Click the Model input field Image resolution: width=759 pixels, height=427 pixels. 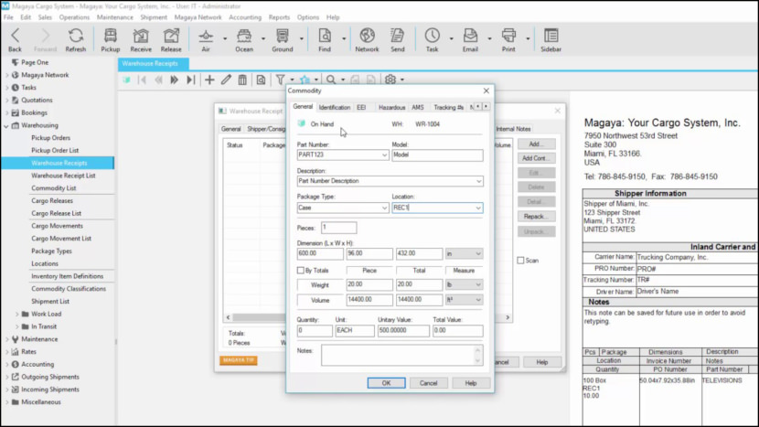437,155
